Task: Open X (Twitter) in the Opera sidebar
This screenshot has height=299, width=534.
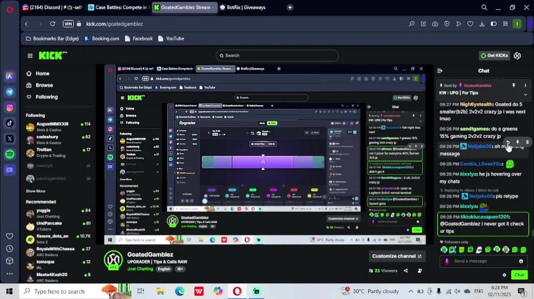Action: point(10,139)
